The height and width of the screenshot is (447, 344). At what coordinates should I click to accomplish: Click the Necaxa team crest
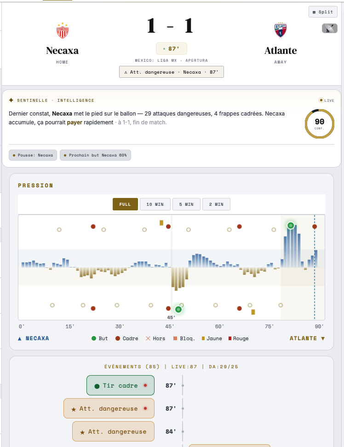pyautogui.click(x=63, y=30)
